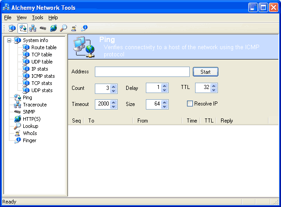
Task: Click the Traceroute tree node icon
Action: coord(17,105)
